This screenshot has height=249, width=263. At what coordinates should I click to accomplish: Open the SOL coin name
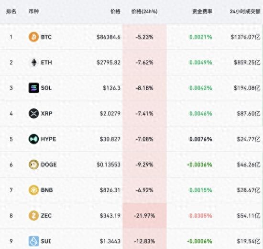[46, 88]
